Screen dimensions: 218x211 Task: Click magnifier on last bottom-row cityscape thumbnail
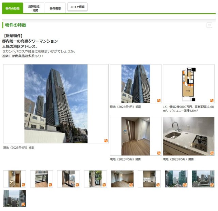tap(23, 204)
